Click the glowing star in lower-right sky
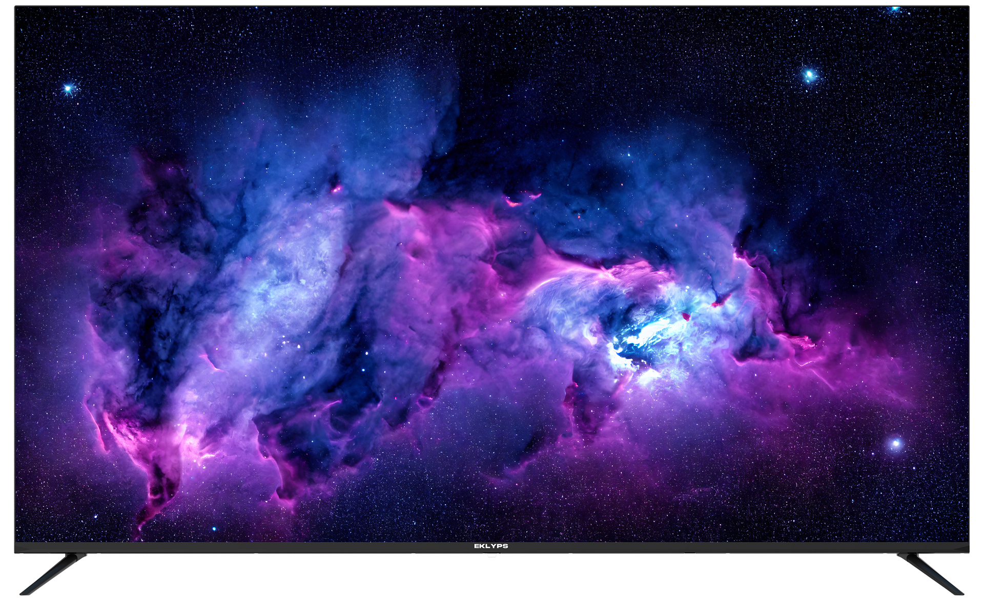The width and height of the screenshot is (984, 601). [896, 443]
